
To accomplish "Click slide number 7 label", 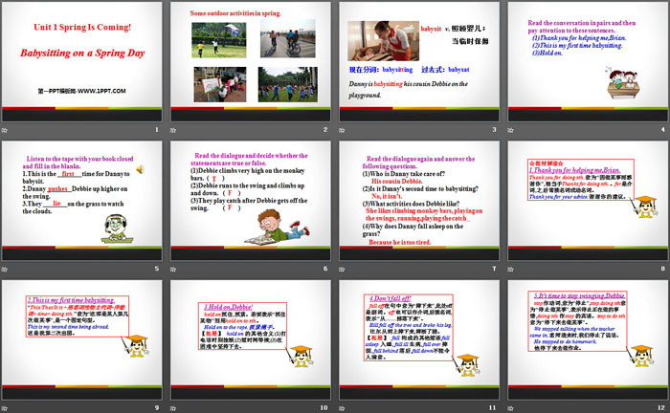I will pyautogui.click(x=495, y=269).
